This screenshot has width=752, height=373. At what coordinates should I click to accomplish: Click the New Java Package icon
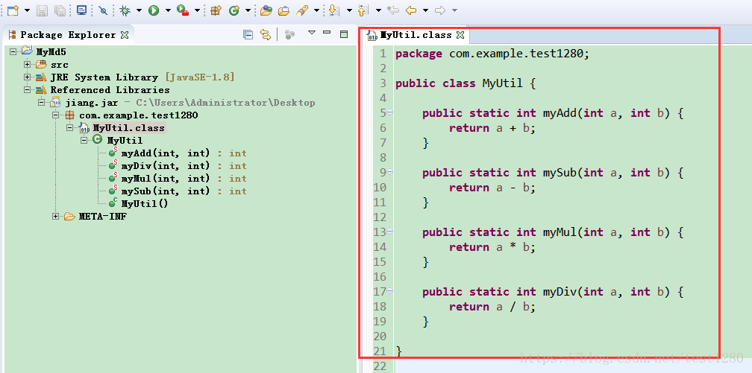point(216,10)
